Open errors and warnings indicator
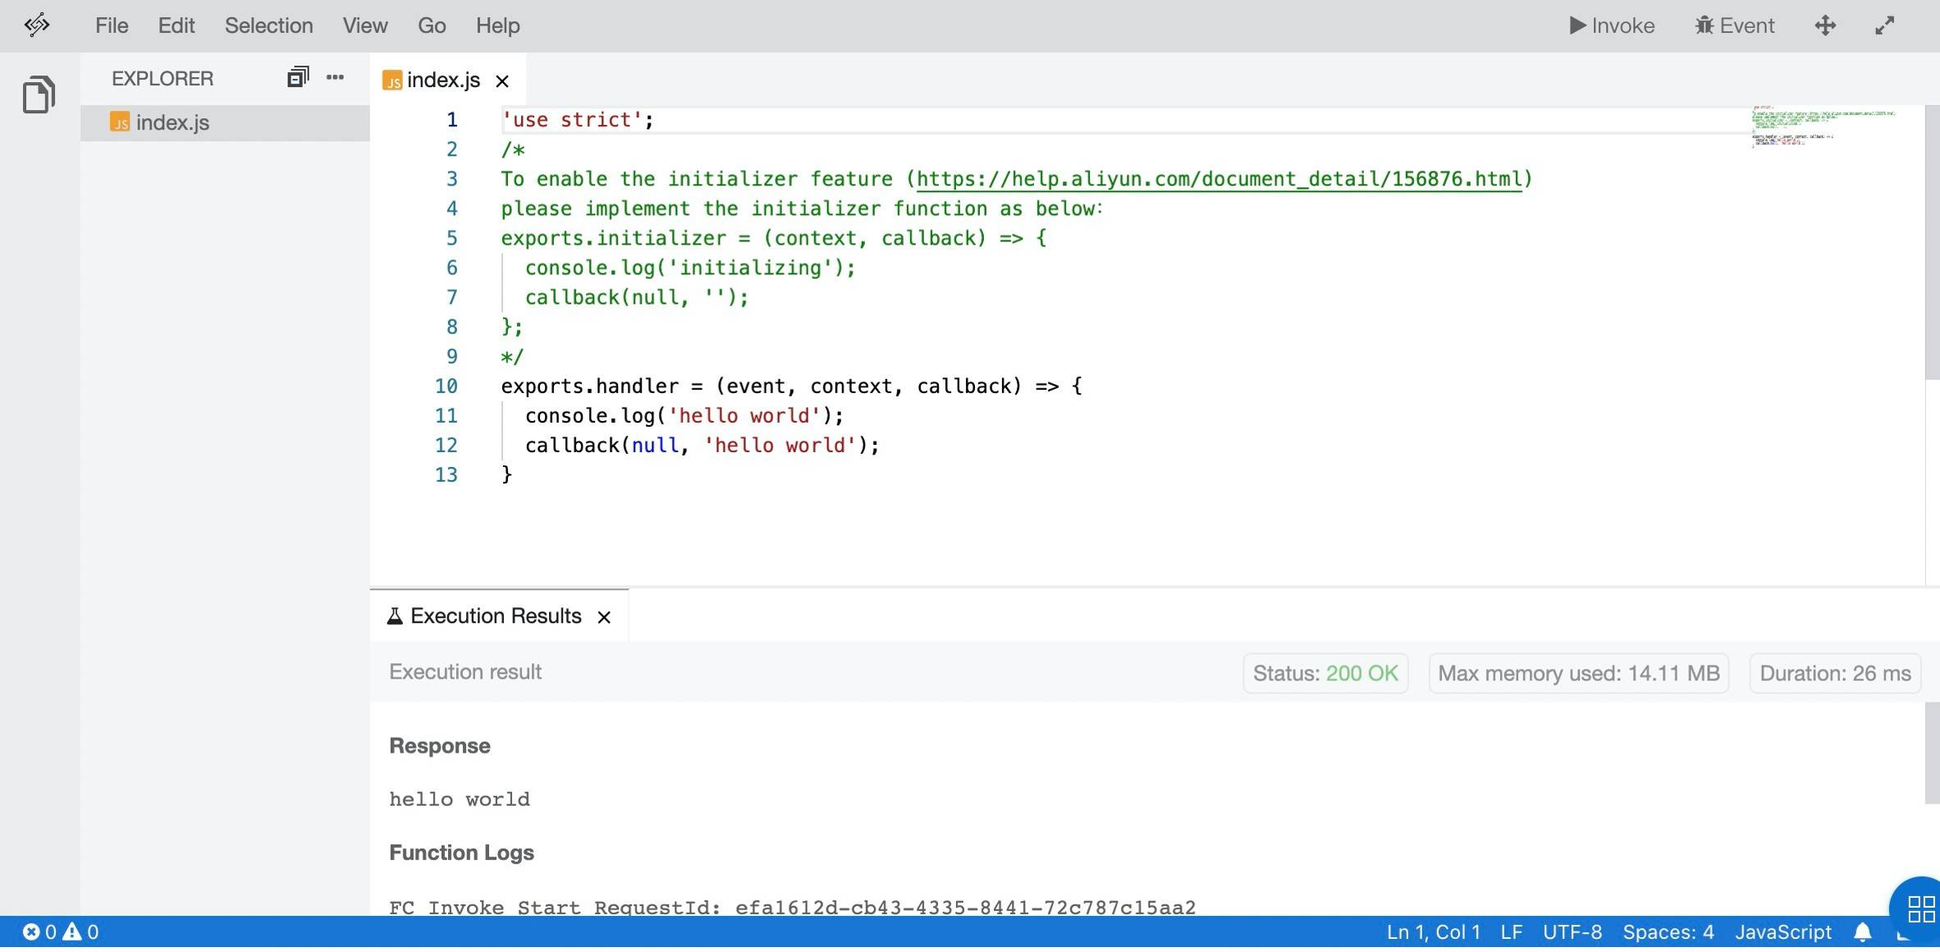Screen dimensions: 1940x952 tap(61, 932)
